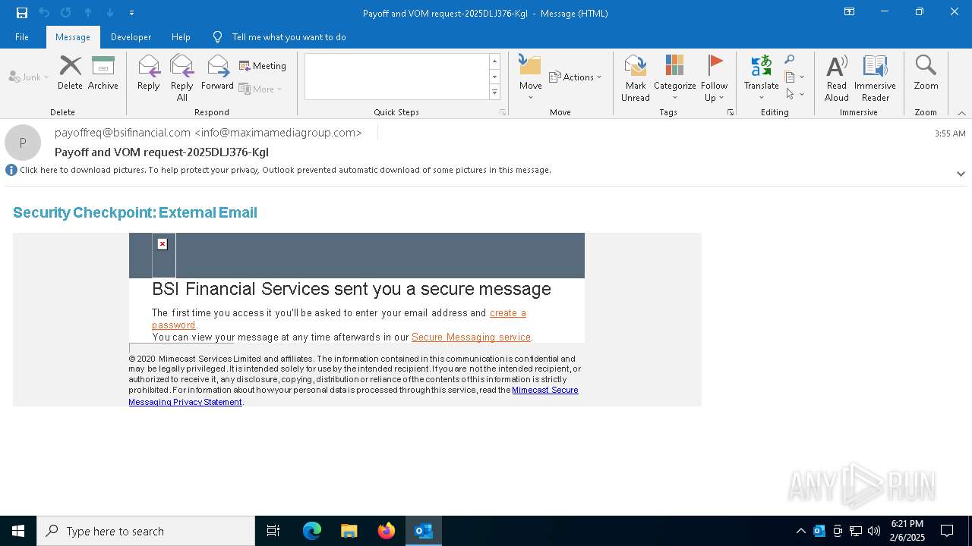
Task: Click the sender address payoffreq@bsifinancial.com
Action: point(208,133)
